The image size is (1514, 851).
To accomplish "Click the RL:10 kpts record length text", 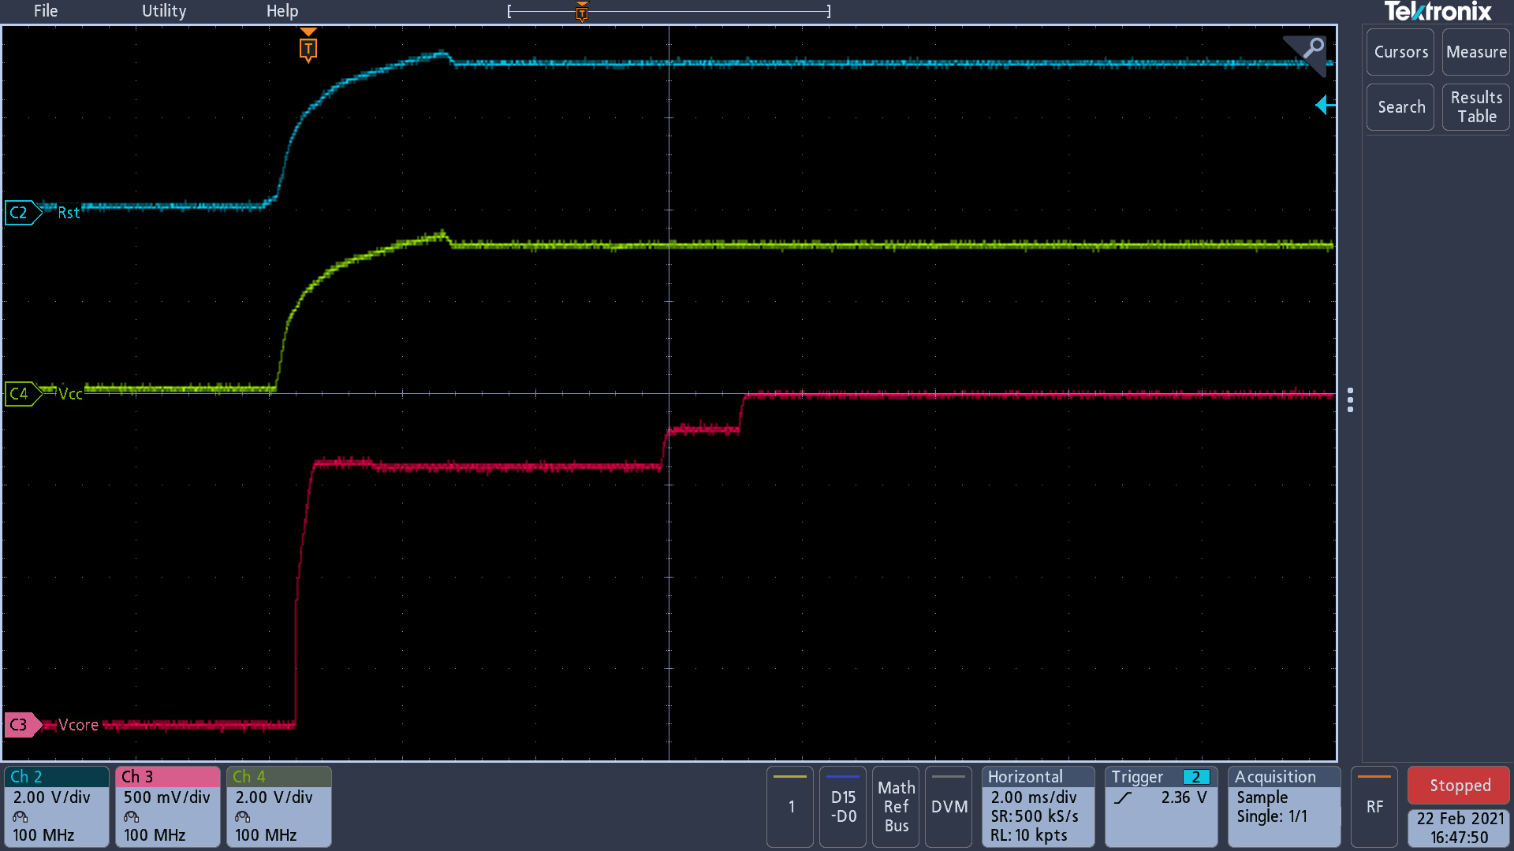I will (1029, 835).
